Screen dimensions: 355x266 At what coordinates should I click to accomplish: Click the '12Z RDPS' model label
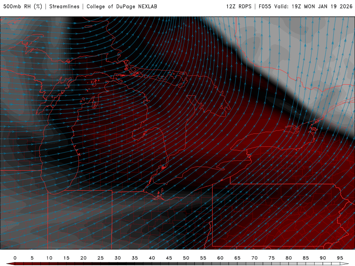tap(239, 7)
